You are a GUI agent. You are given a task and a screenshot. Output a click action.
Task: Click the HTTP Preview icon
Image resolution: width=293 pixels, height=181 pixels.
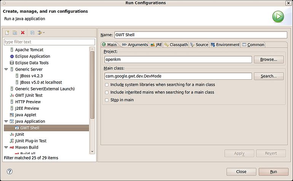pyautogui.click(x=12, y=102)
